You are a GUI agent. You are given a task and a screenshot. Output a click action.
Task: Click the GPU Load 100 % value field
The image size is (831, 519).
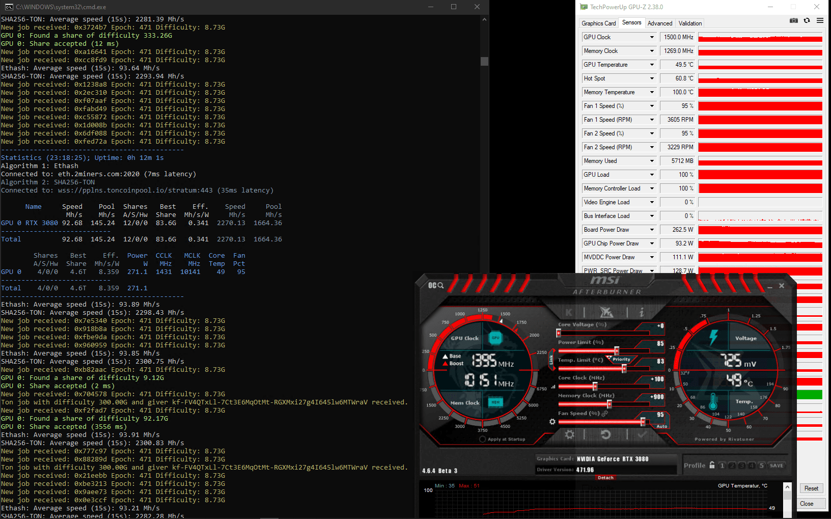(x=678, y=175)
